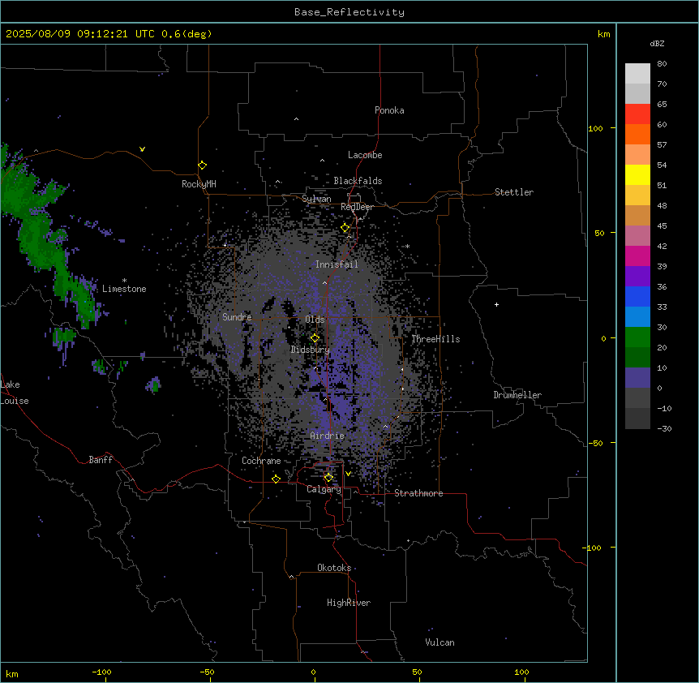The image size is (699, 683).
Task: Click the Drumheller city label
Action: point(517,395)
